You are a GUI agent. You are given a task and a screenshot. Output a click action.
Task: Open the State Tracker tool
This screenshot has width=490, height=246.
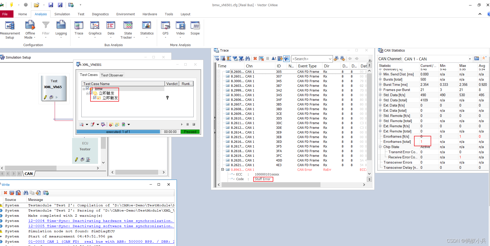click(x=128, y=30)
